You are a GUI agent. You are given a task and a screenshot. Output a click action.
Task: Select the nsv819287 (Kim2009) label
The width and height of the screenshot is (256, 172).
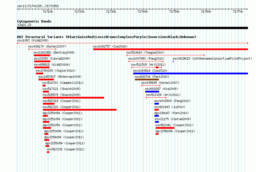tap(161, 89)
